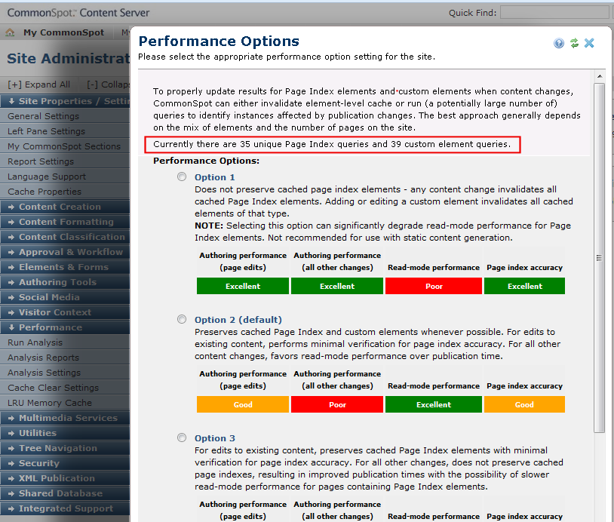The height and width of the screenshot is (522, 614).
Task: Close the Performance Options dialog
Action: point(589,43)
